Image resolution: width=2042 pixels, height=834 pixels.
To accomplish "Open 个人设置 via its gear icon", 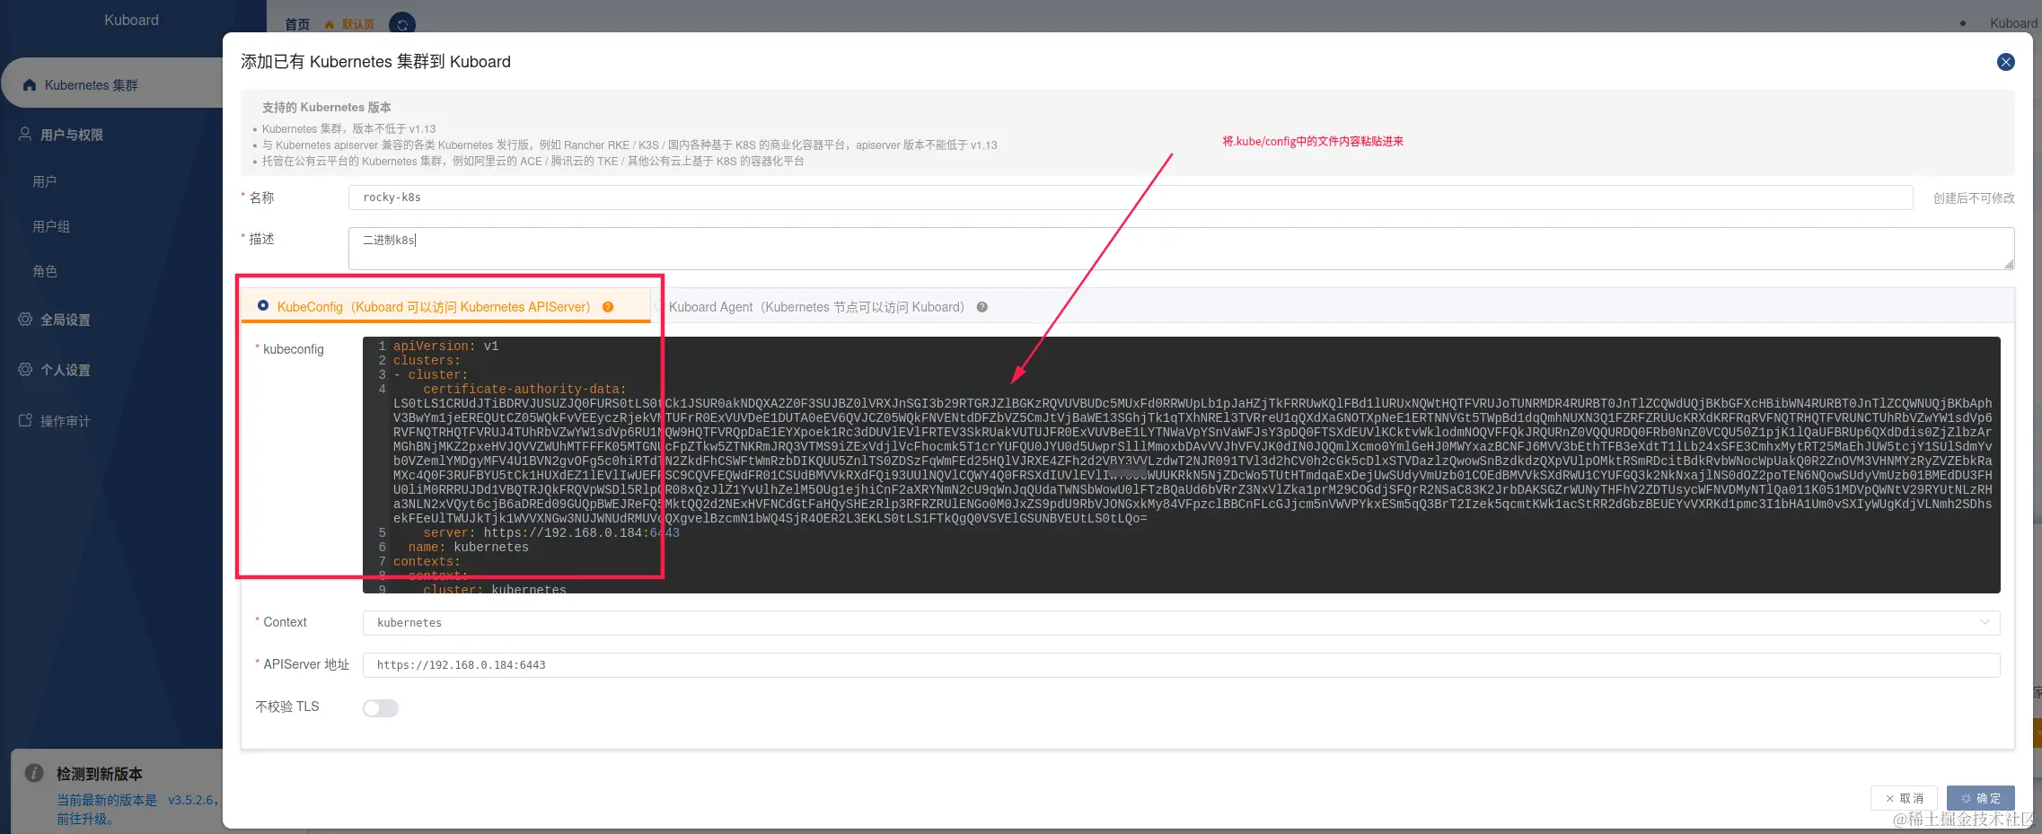I will (25, 370).
